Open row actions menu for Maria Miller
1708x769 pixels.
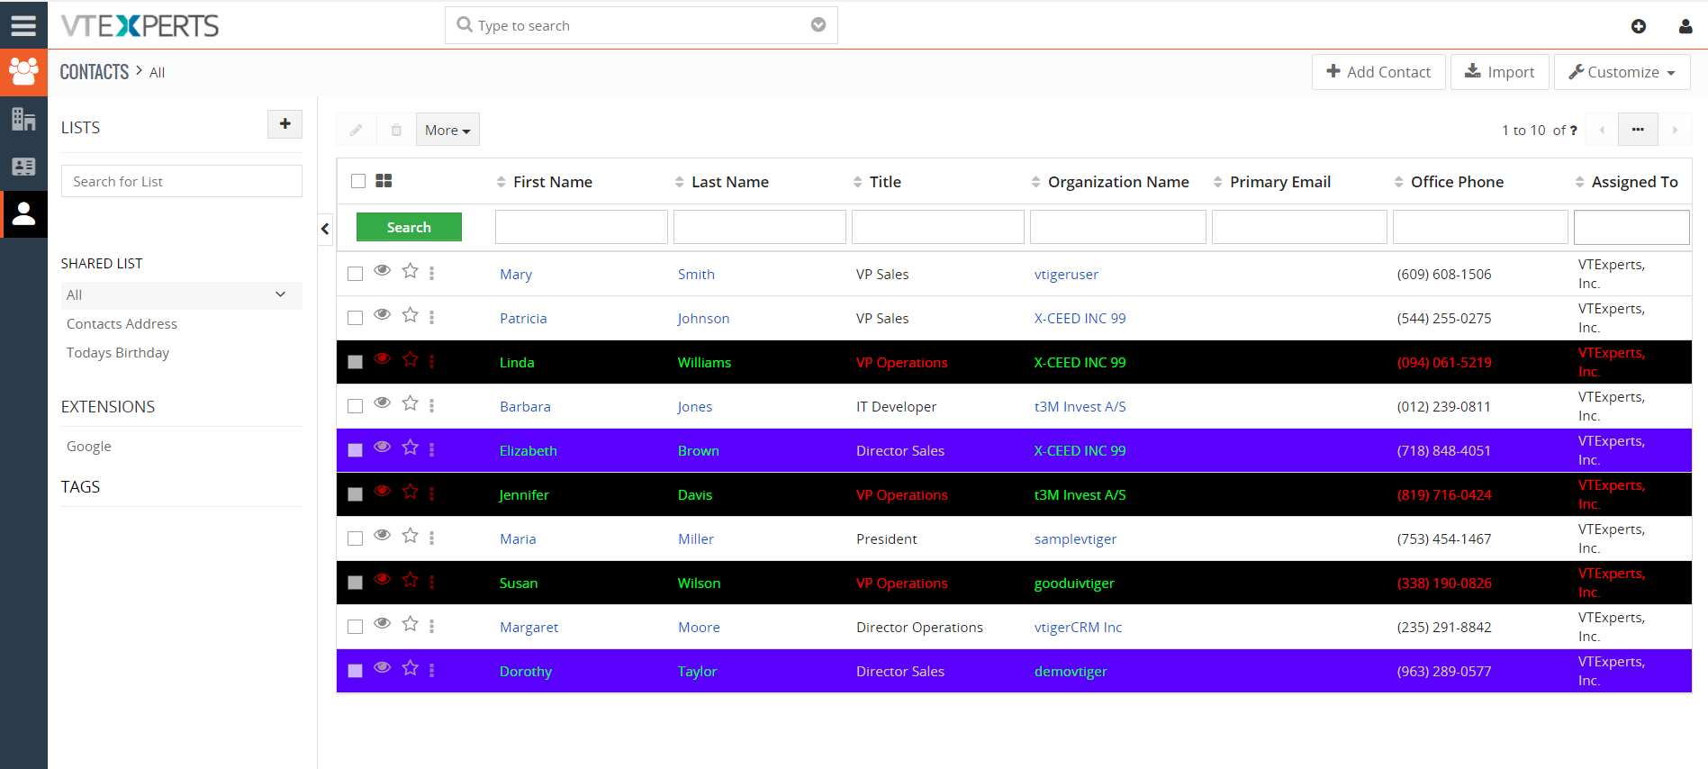432,538
